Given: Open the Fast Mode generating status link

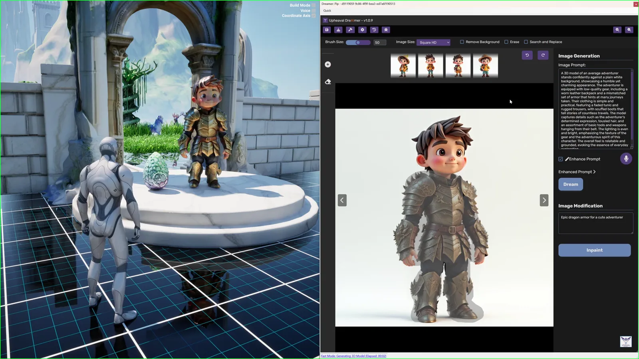Looking at the screenshot, I should (x=353, y=356).
